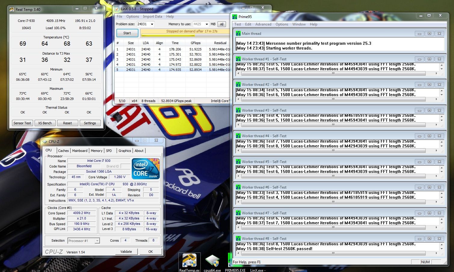
Task: Click the GFlops column header in LinX
Action: 196,43
